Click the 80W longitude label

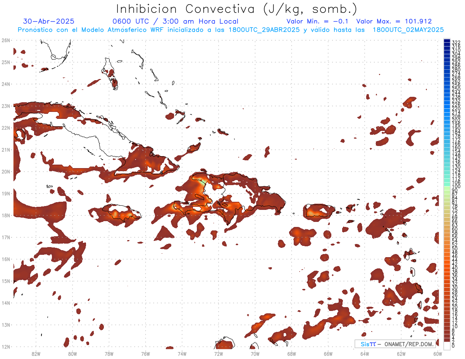point(72,354)
